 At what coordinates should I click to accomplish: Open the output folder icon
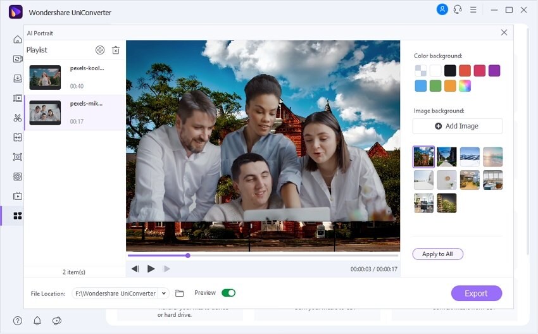(180, 293)
